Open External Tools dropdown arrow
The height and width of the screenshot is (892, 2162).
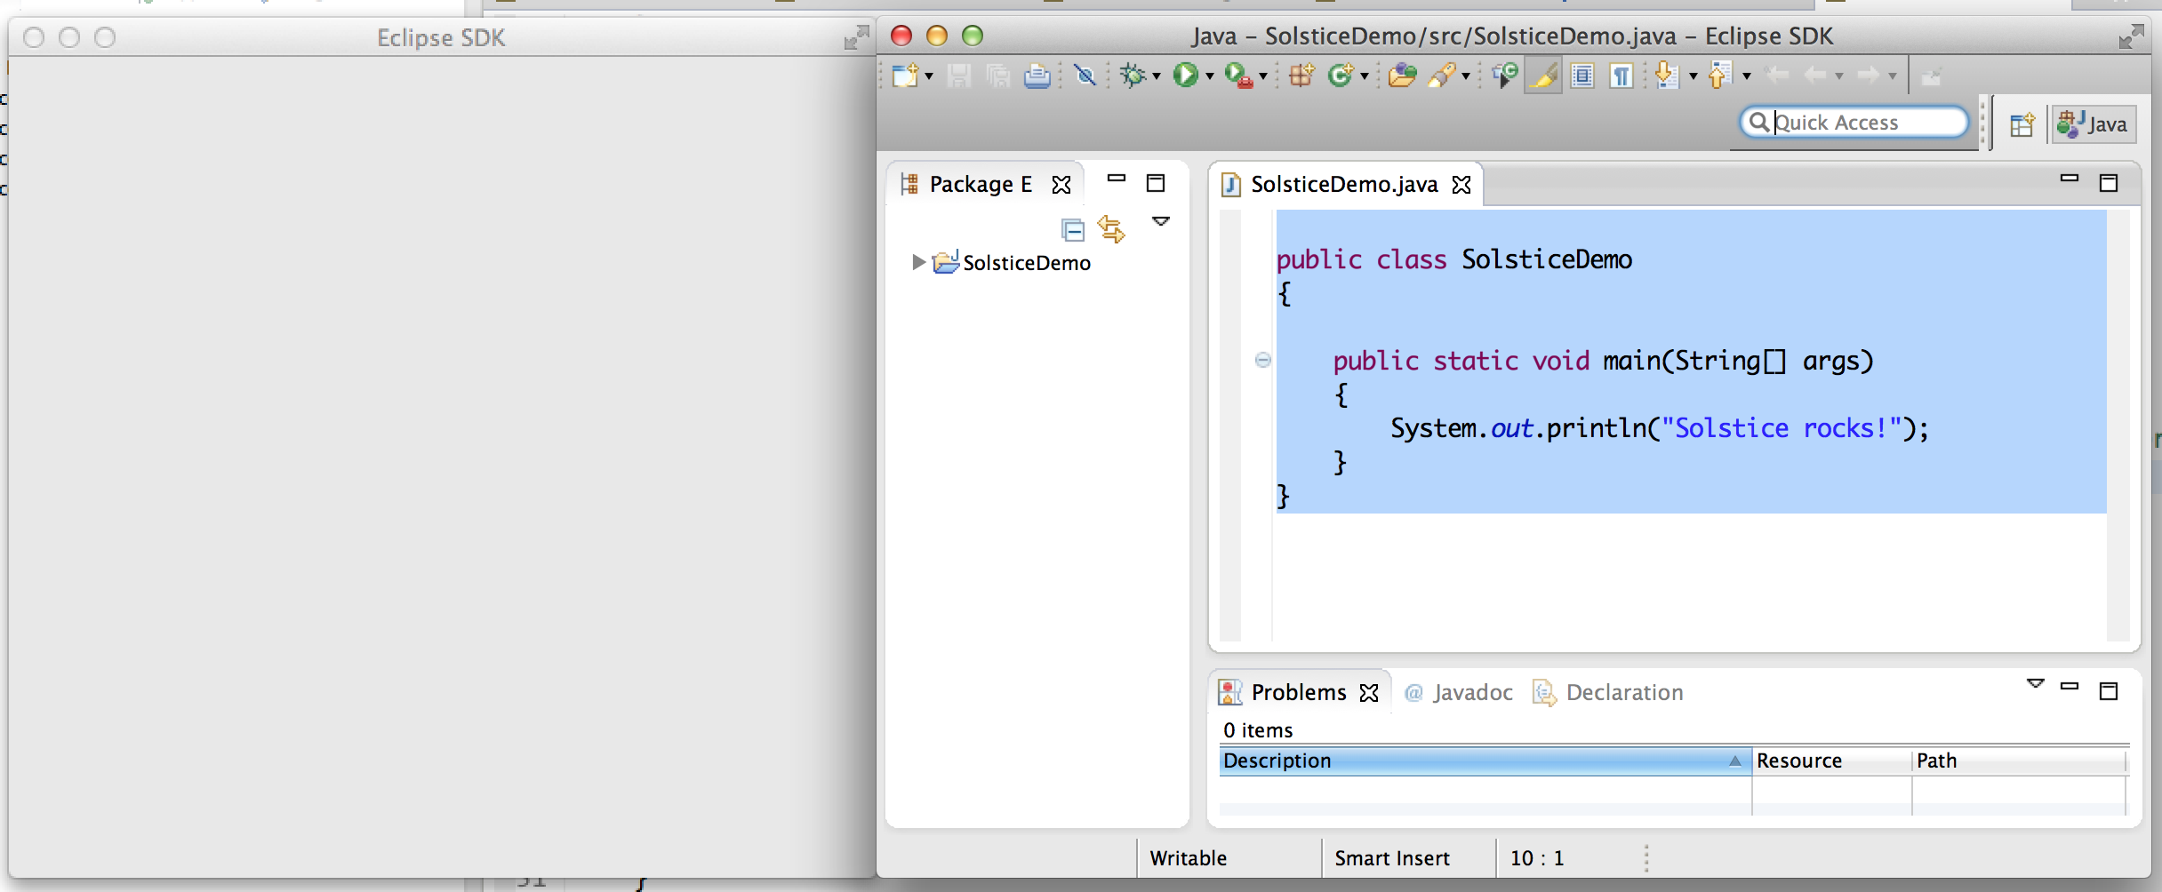(1263, 76)
